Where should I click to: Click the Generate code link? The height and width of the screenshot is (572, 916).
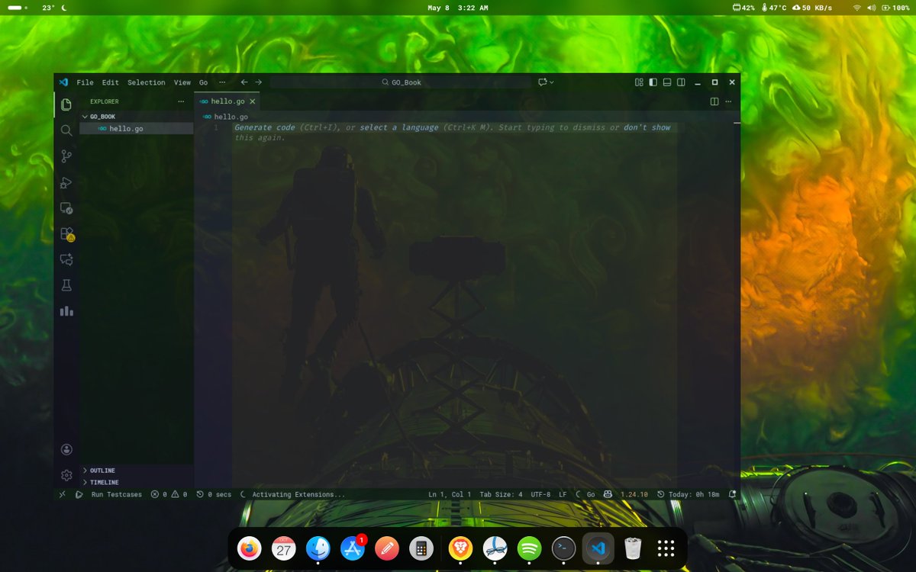tap(265, 127)
